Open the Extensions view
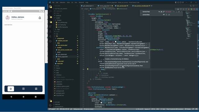Screen dimensions: 199x112 [x=50, y=26]
